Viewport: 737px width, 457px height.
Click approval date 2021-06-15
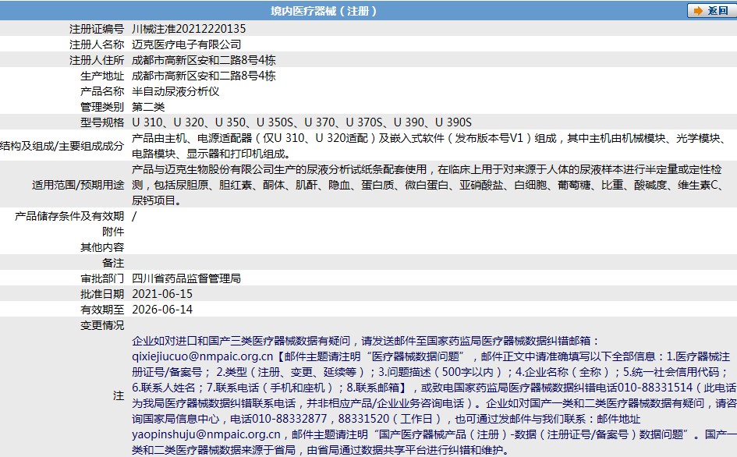[163, 294]
